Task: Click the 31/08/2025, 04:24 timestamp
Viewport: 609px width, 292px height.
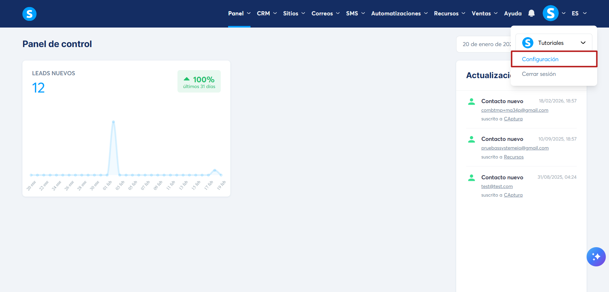Action: tap(557, 177)
